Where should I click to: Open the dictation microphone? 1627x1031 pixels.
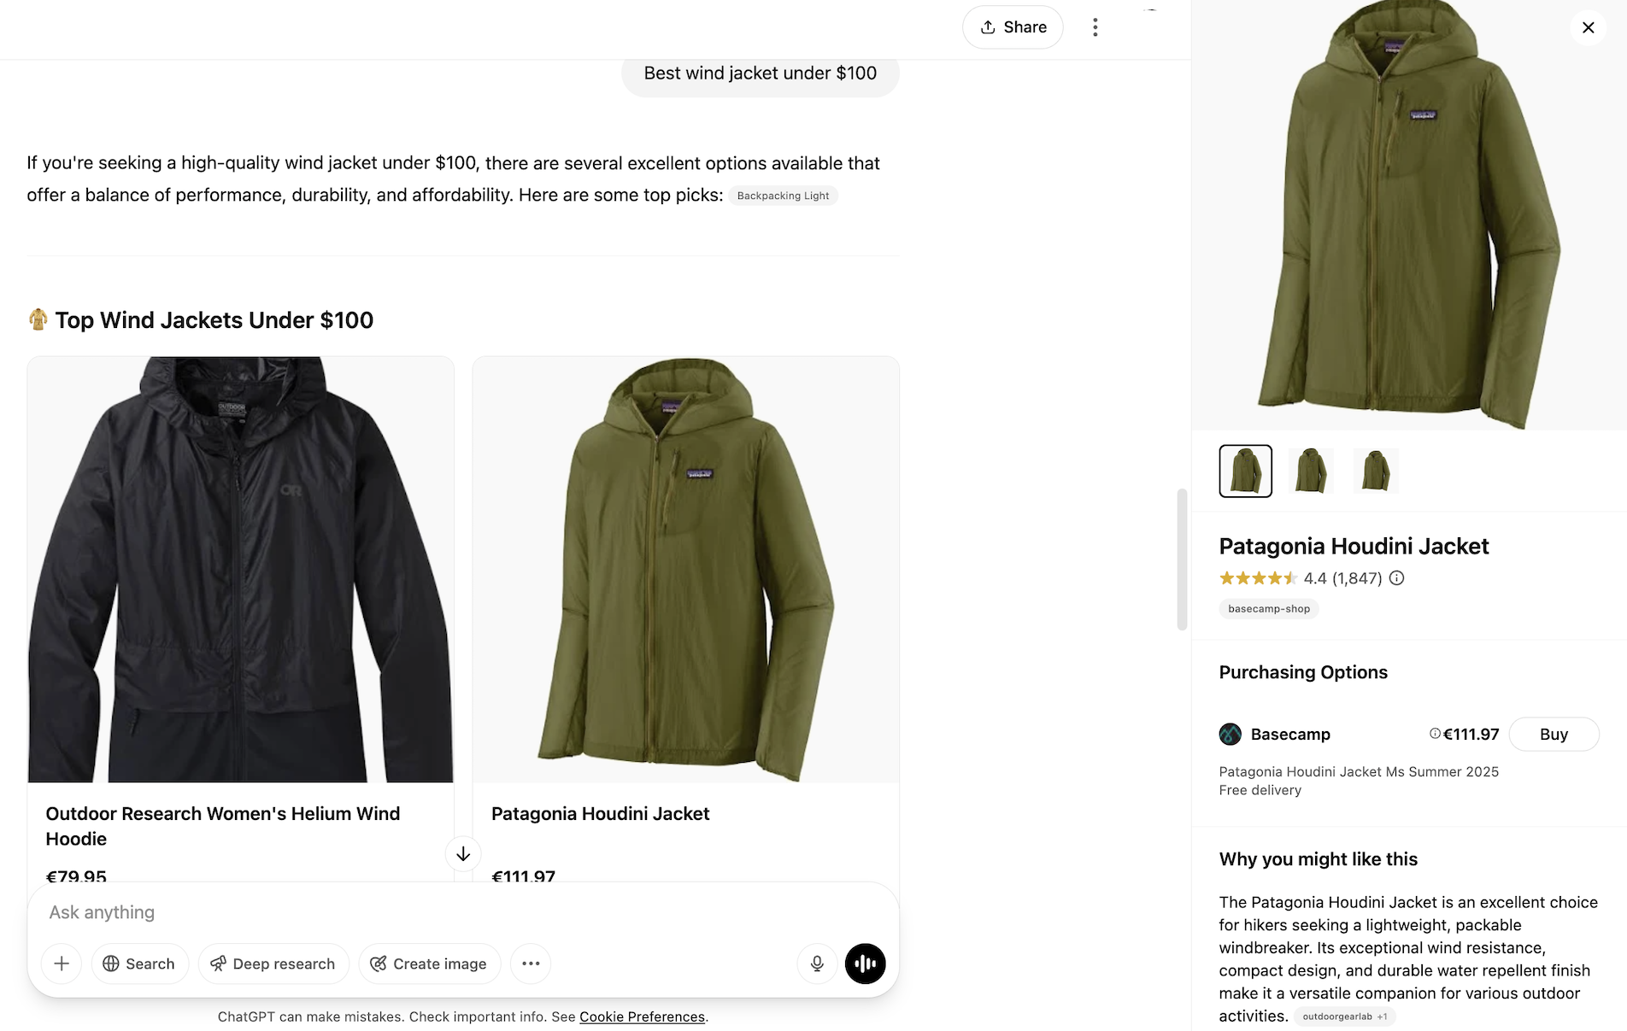coord(816,964)
